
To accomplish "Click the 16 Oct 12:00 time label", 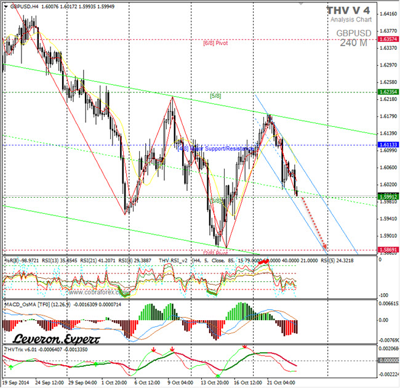I will pyautogui.click(x=248, y=382).
